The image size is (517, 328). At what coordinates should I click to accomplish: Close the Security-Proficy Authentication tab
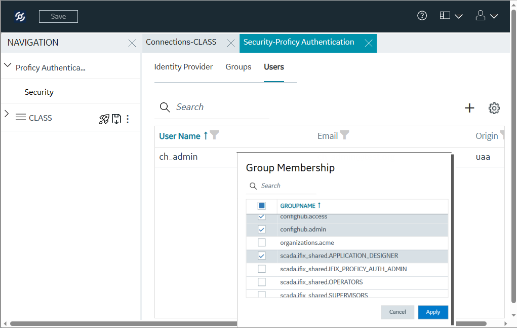tap(369, 43)
